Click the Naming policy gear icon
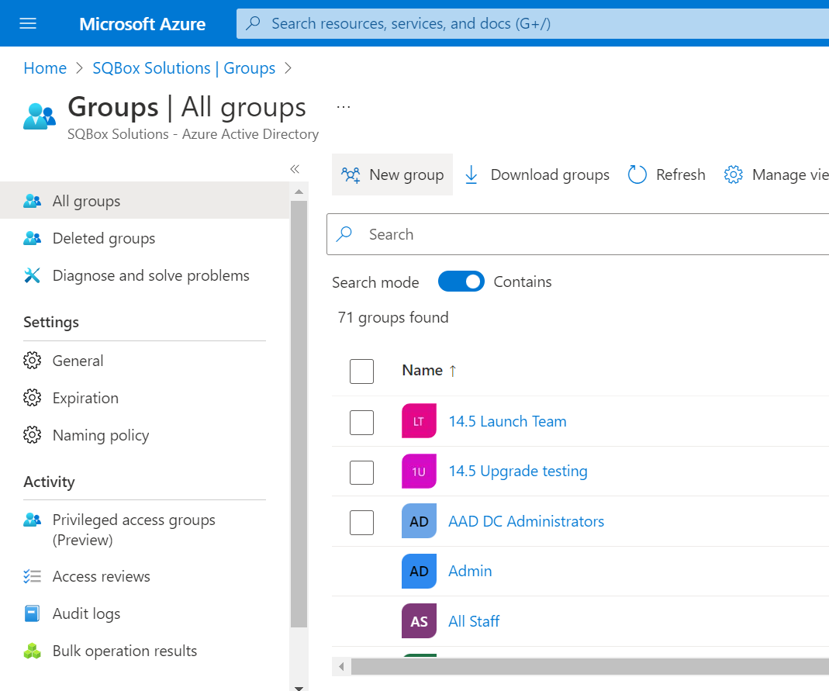This screenshot has width=829, height=691. (33, 435)
